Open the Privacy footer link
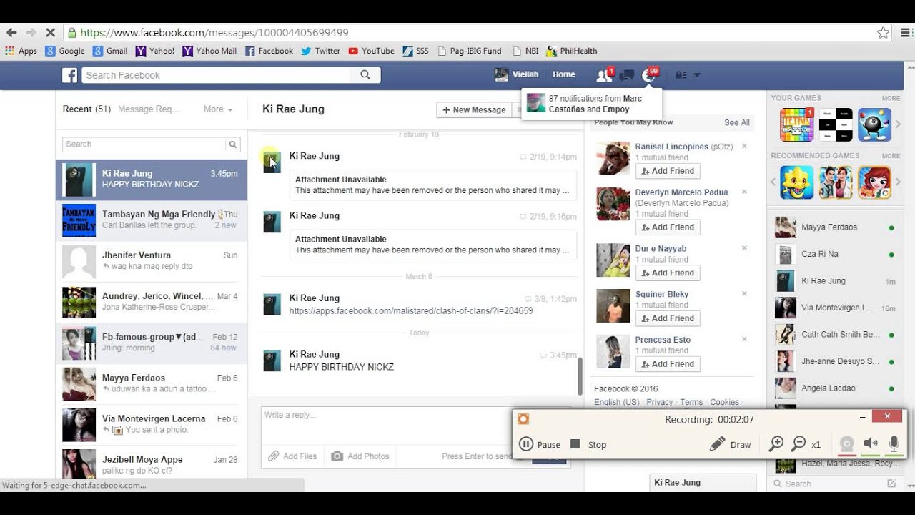The height and width of the screenshot is (515, 915). (x=660, y=402)
